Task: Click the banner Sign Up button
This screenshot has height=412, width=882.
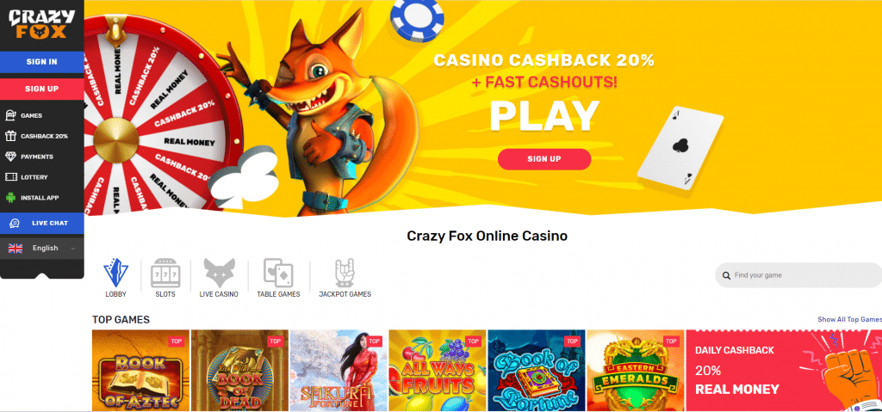Action: coord(544,159)
